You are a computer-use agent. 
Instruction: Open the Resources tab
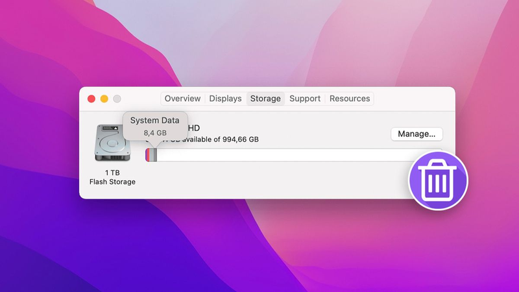[x=350, y=99]
